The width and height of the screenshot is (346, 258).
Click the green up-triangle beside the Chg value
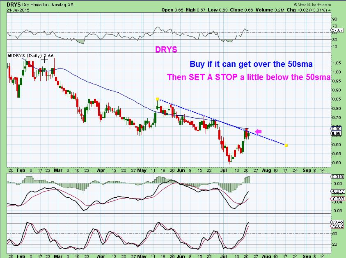tap(330, 10)
